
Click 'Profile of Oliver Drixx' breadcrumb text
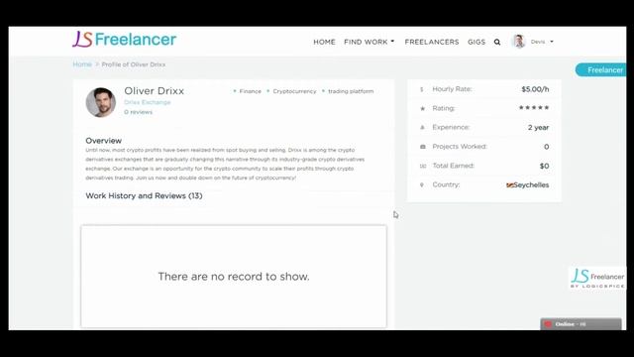coord(134,64)
